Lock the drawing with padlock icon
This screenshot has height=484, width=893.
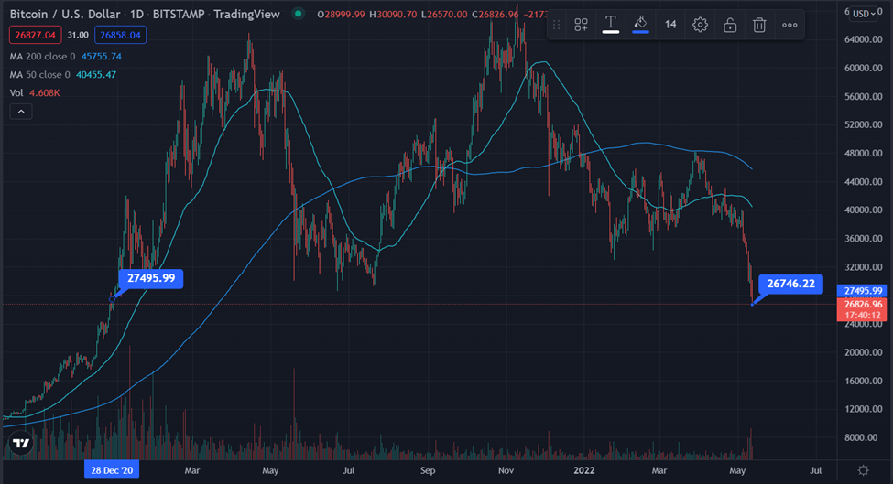(730, 25)
